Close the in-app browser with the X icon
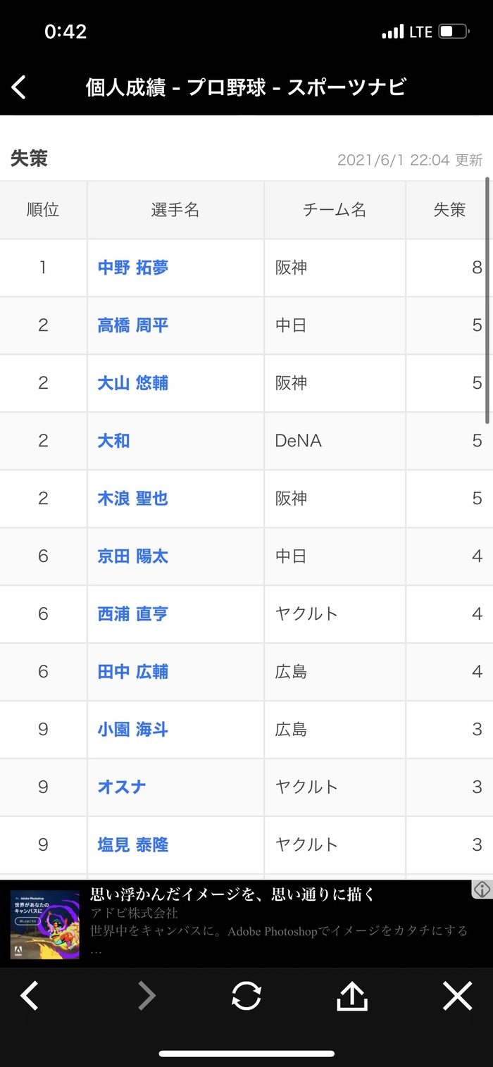 (x=457, y=996)
